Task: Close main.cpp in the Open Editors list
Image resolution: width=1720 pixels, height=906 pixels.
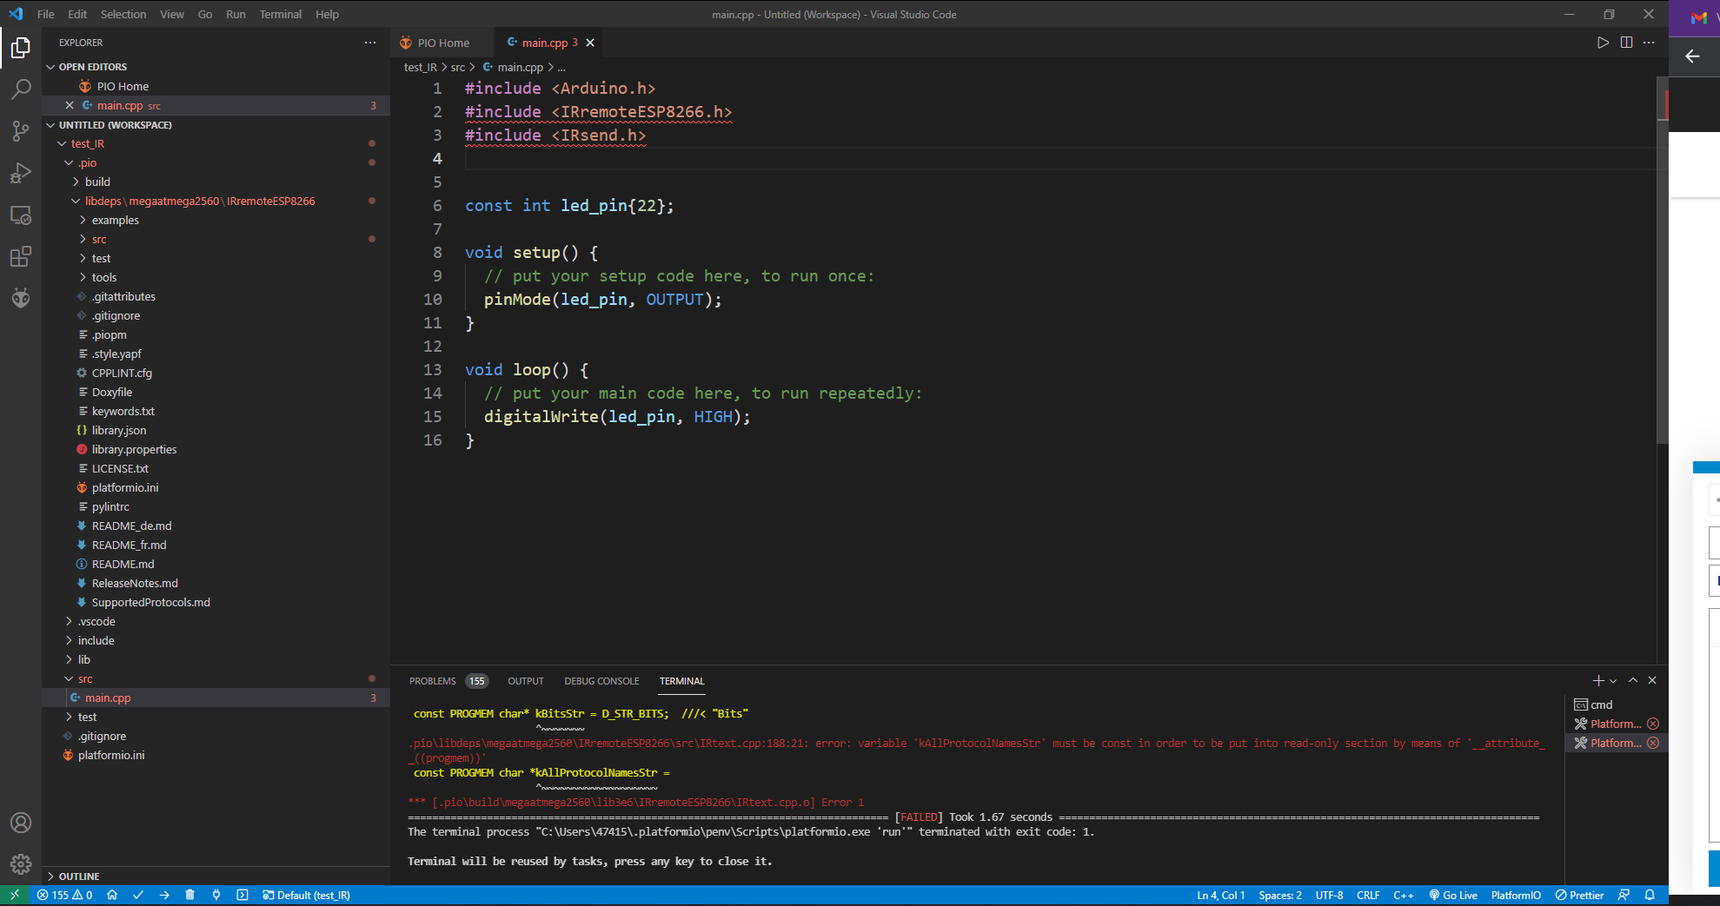Action: click(70, 105)
